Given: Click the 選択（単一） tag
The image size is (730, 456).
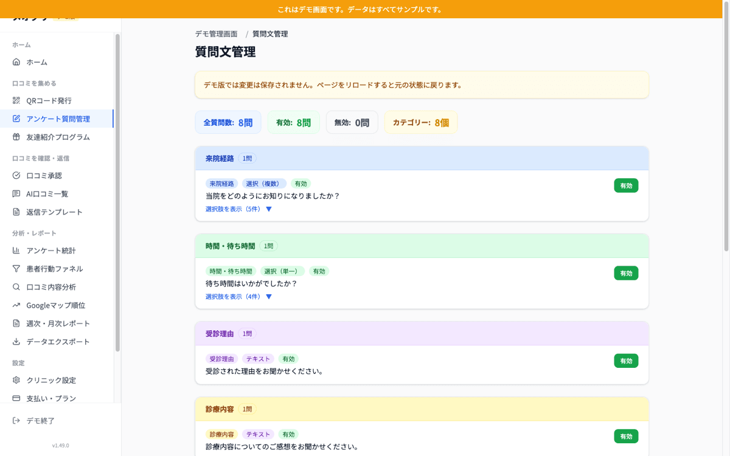Looking at the screenshot, I should click(x=282, y=271).
